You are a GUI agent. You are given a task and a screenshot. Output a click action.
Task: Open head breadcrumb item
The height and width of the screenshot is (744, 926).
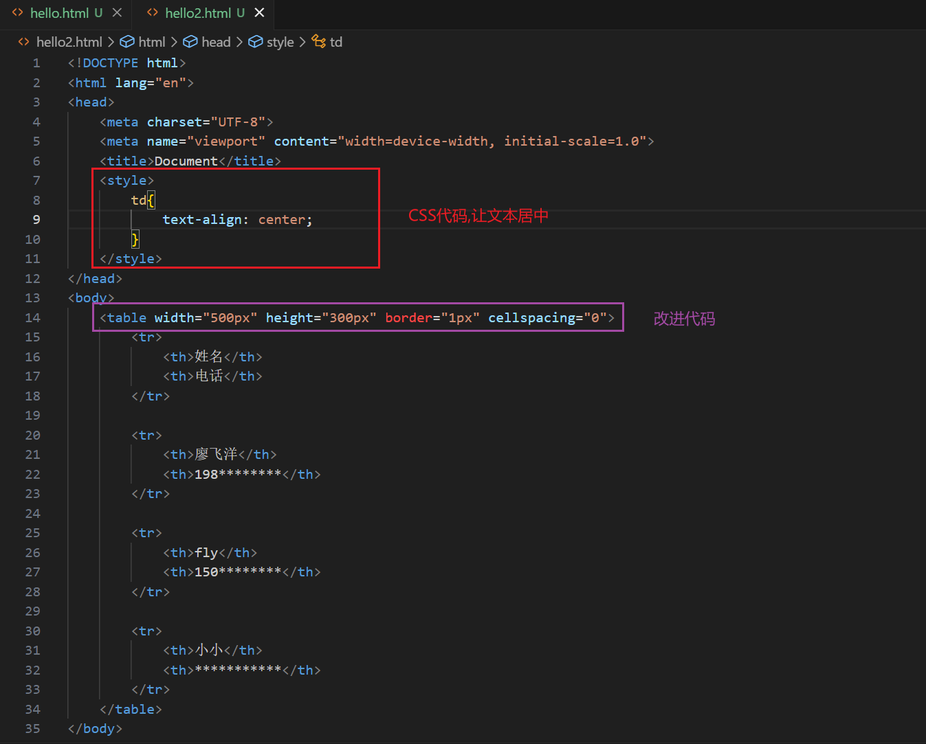[216, 42]
